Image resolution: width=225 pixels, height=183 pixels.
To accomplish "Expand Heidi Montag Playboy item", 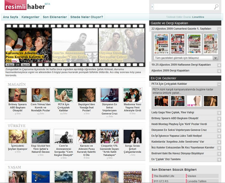I will (219, 125).
